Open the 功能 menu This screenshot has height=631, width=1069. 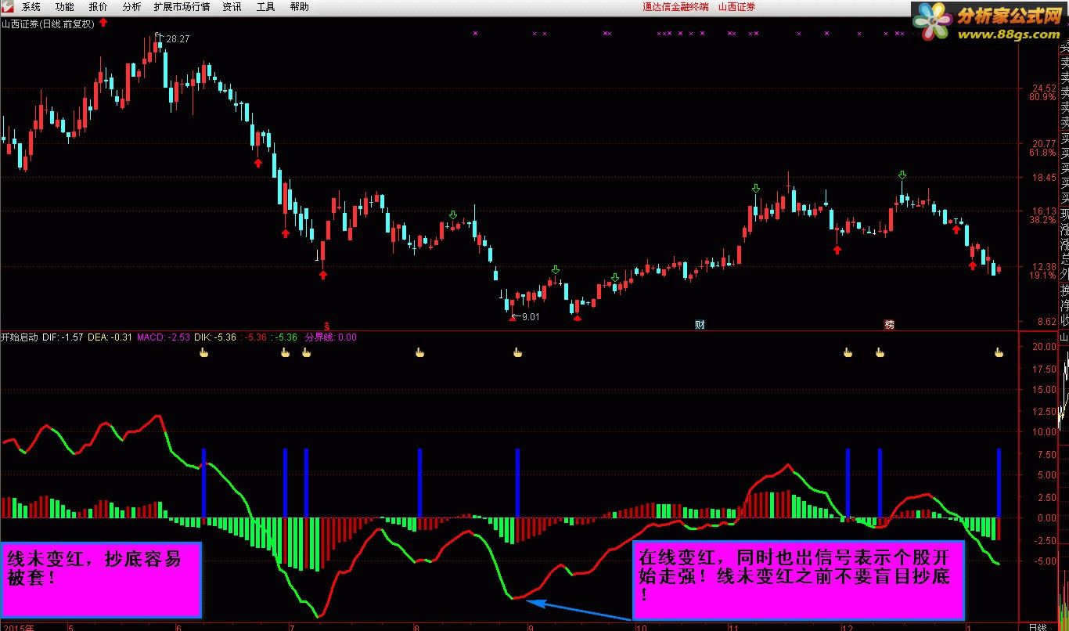pos(65,7)
